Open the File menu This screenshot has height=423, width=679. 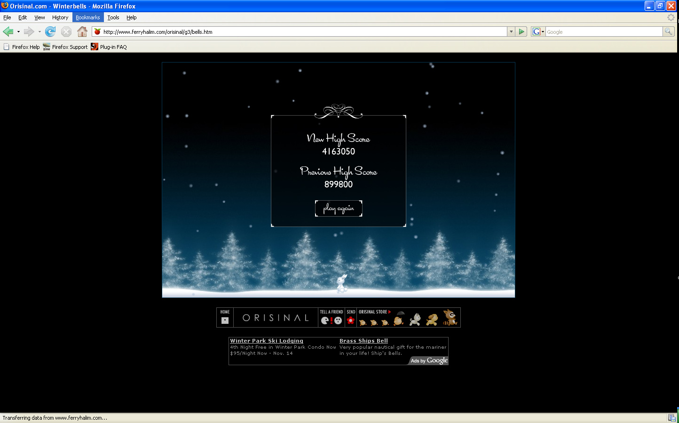click(7, 17)
